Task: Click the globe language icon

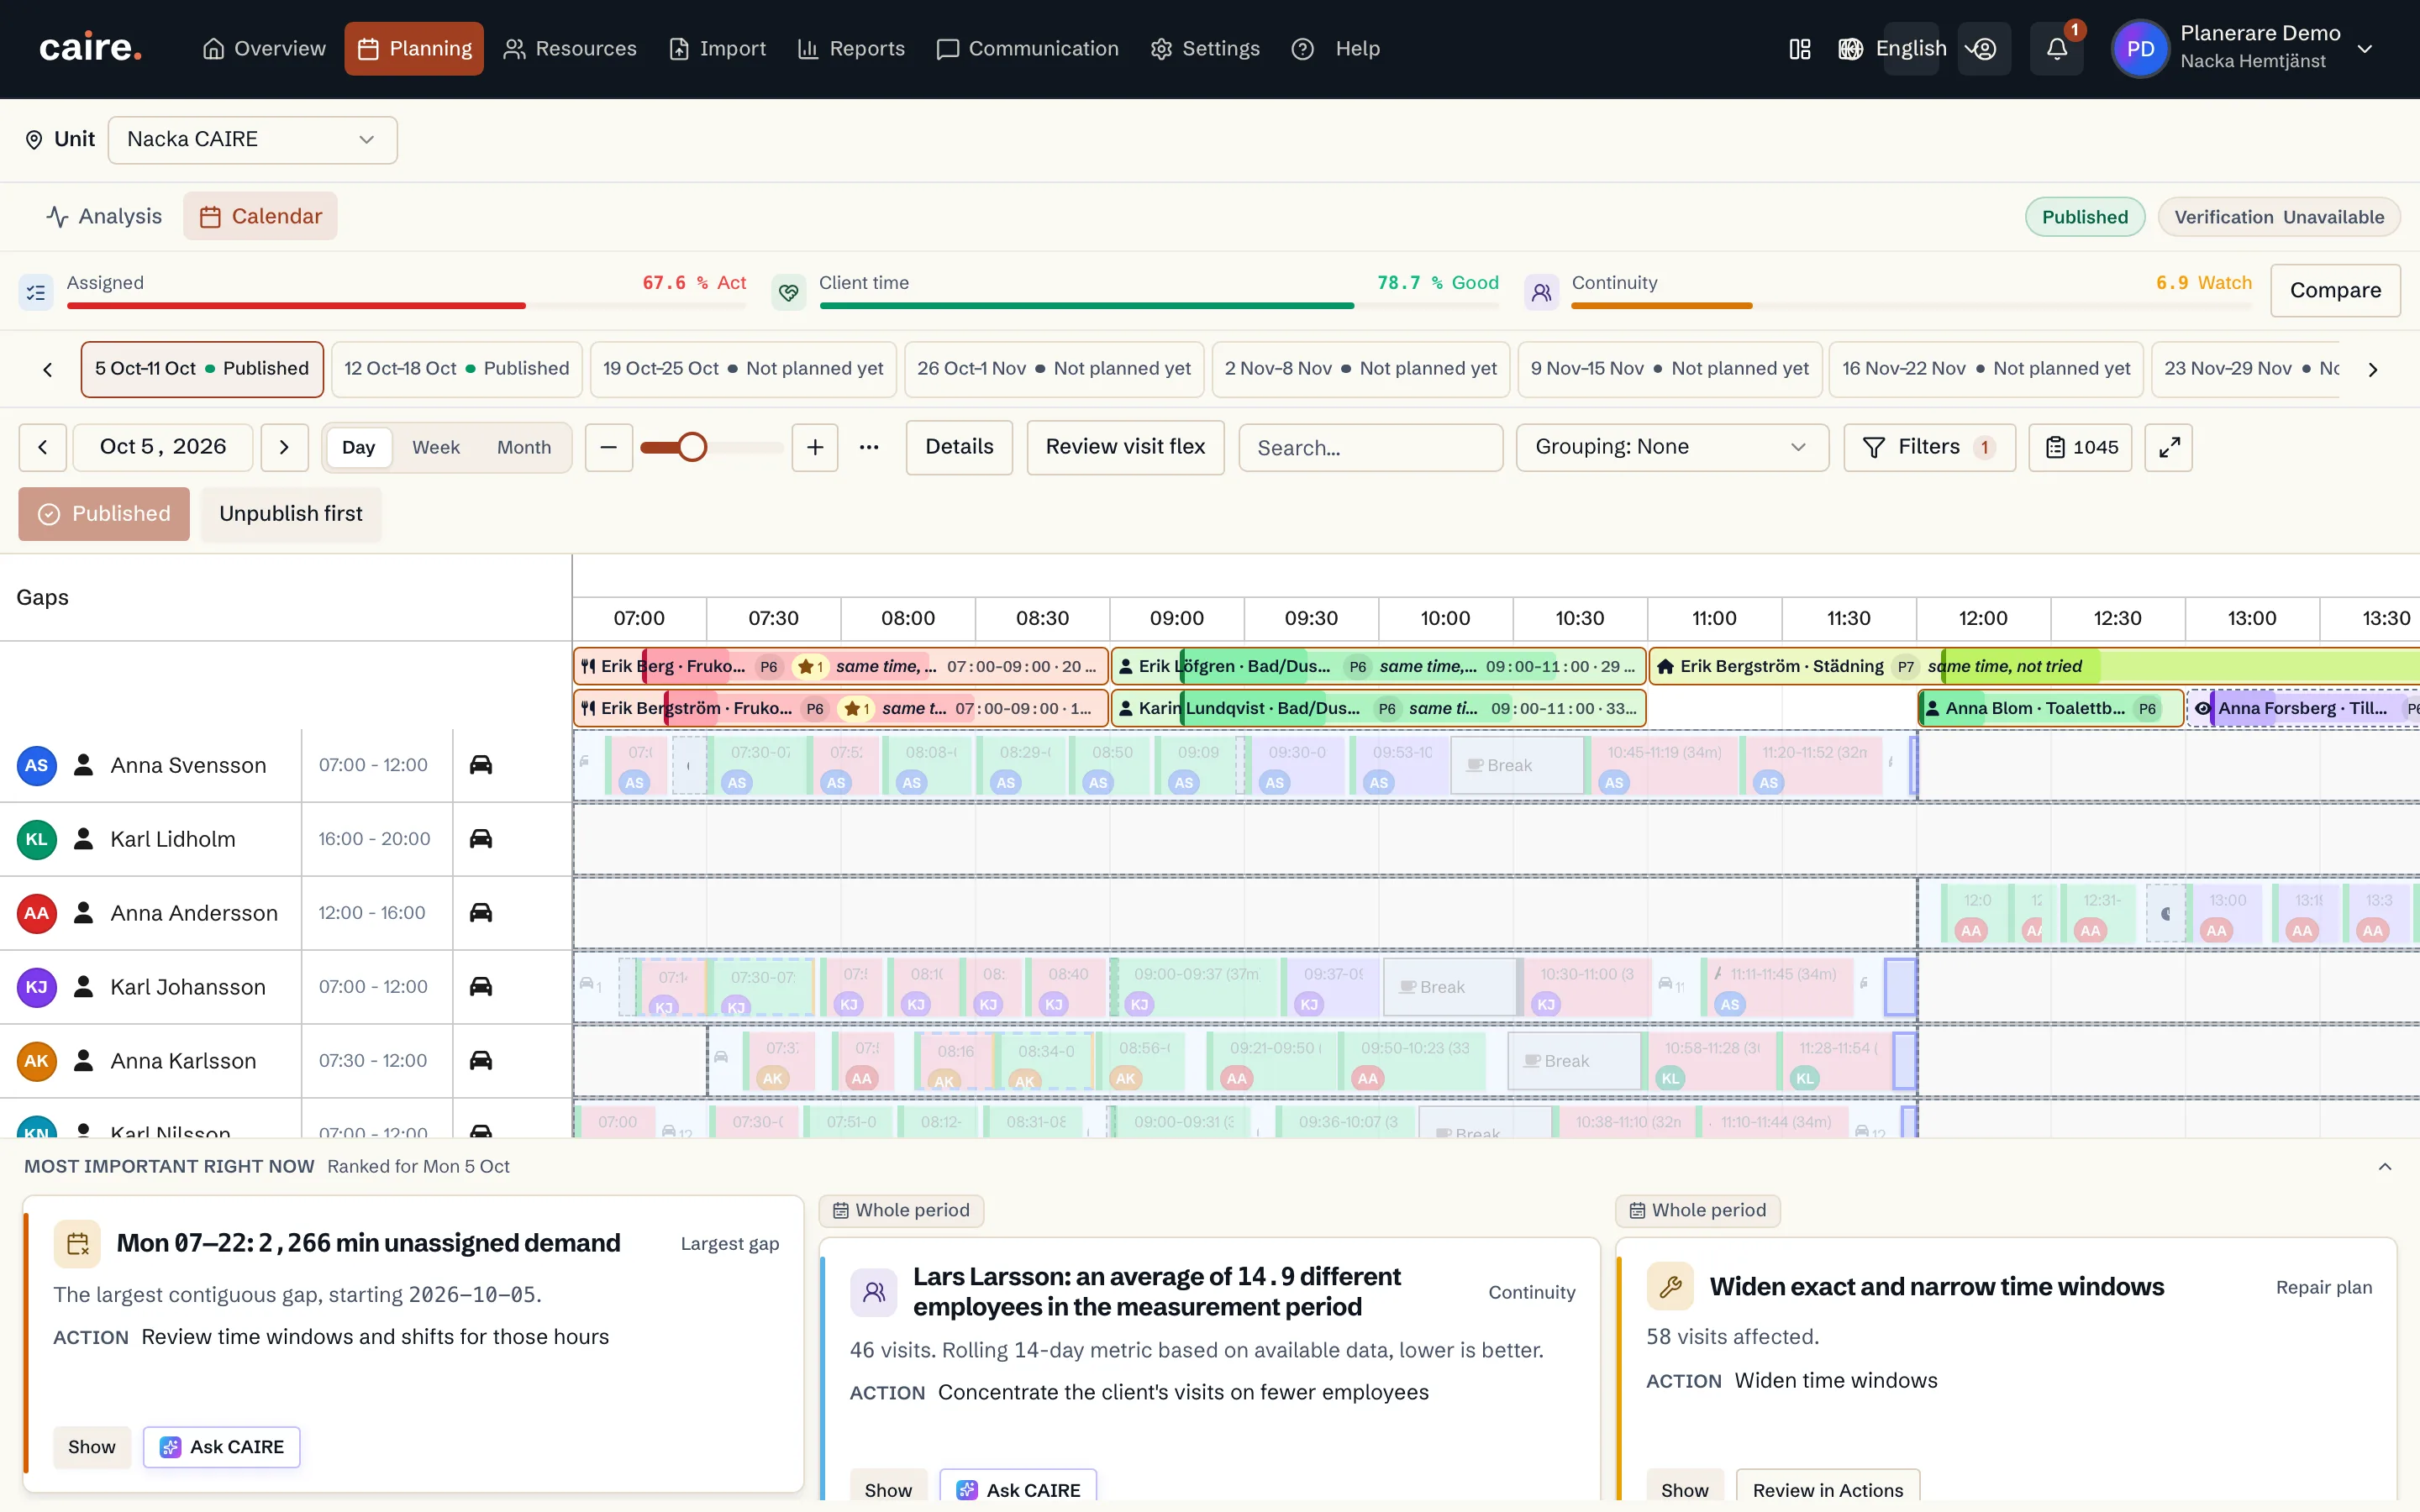Action: tap(1850, 49)
